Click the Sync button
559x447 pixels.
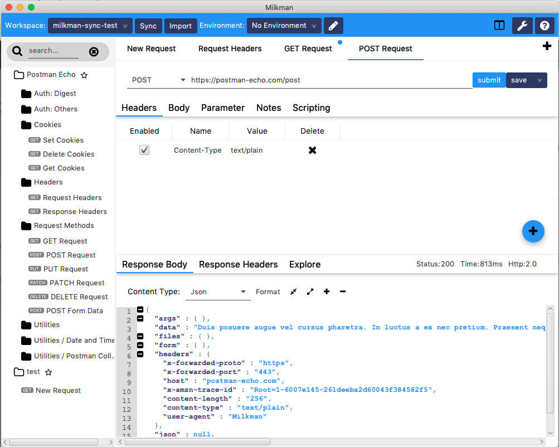(148, 26)
